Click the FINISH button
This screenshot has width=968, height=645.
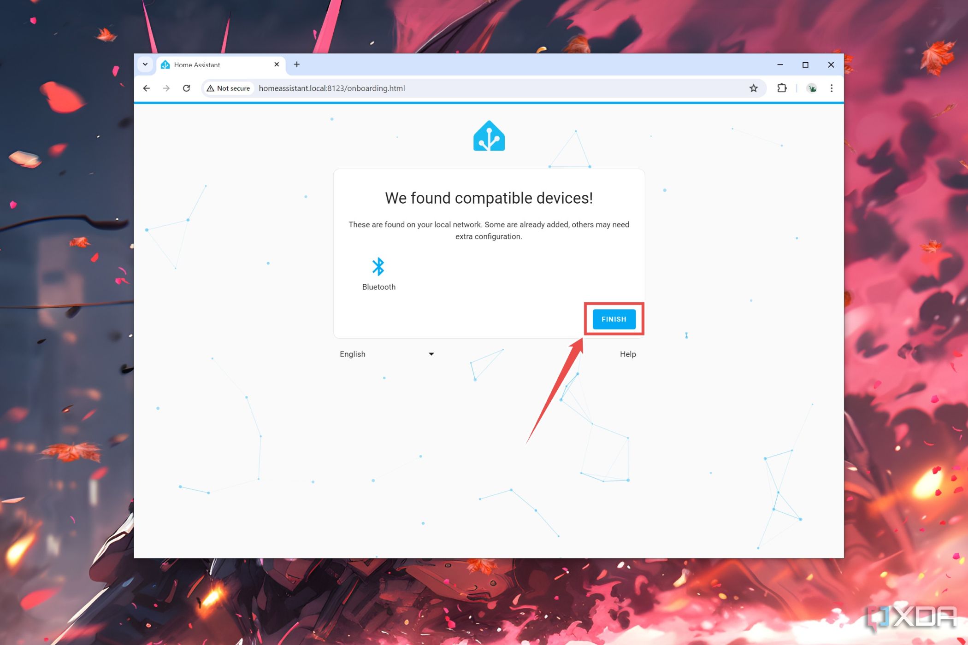tap(614, 319)
